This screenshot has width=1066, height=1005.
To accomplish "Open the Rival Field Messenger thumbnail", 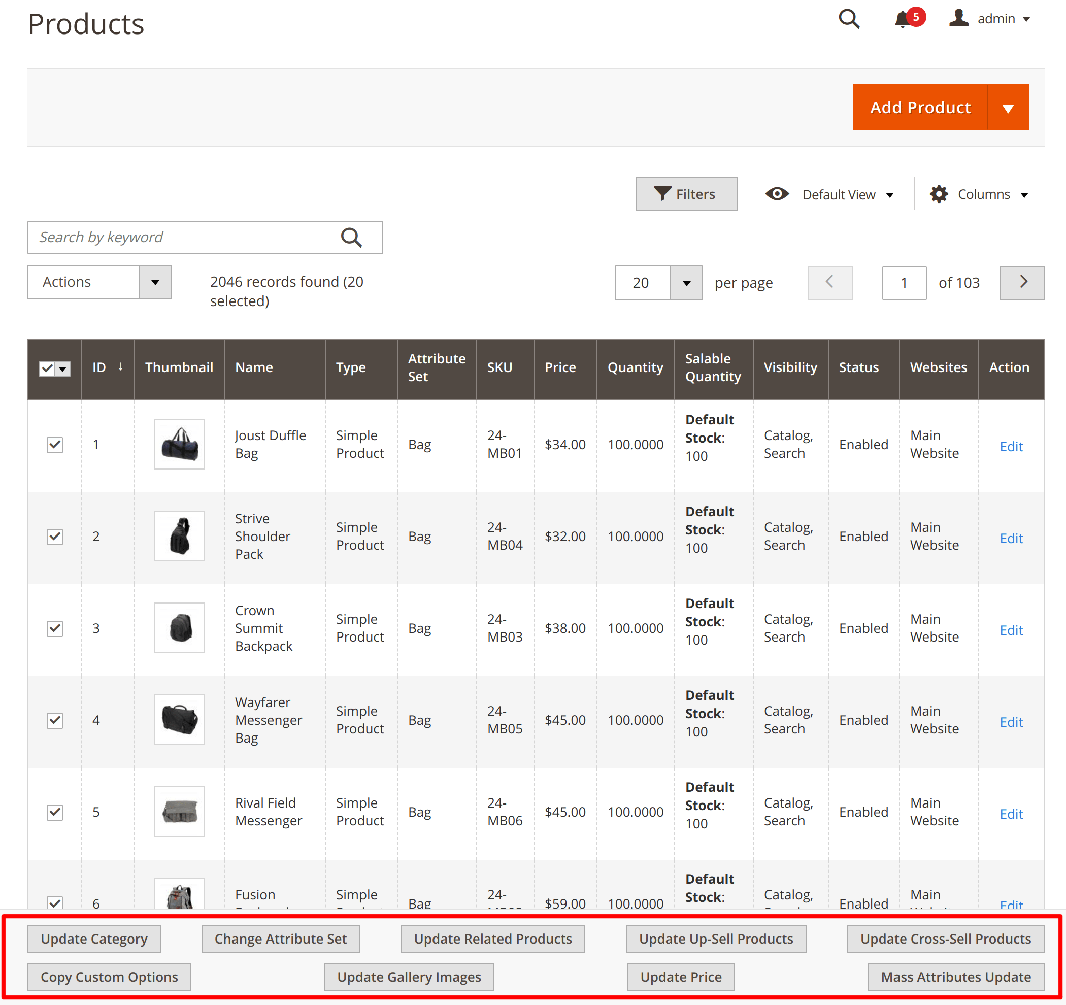I will click(x=180, y=812).
